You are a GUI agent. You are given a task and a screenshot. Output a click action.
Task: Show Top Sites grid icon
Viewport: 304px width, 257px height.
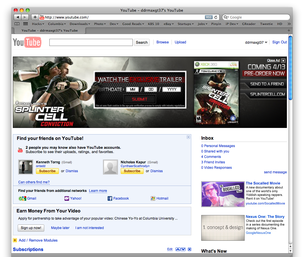25,24
